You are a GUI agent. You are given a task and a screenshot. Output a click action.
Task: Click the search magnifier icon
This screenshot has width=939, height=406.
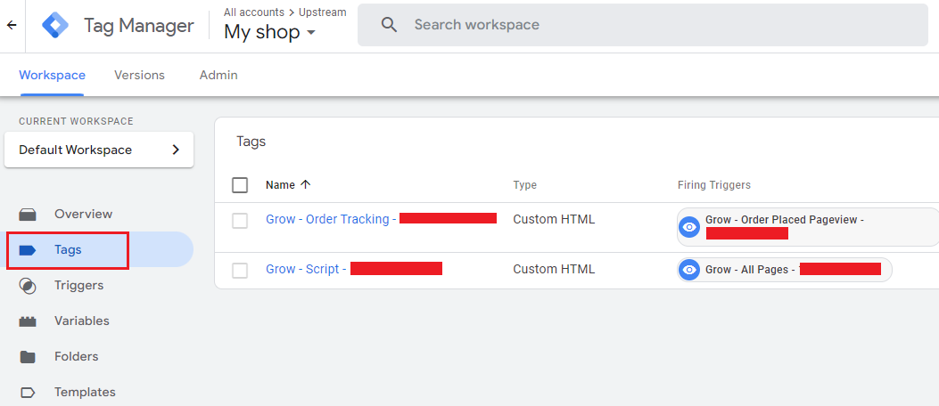pyautogui.click(x=390, y=25)
